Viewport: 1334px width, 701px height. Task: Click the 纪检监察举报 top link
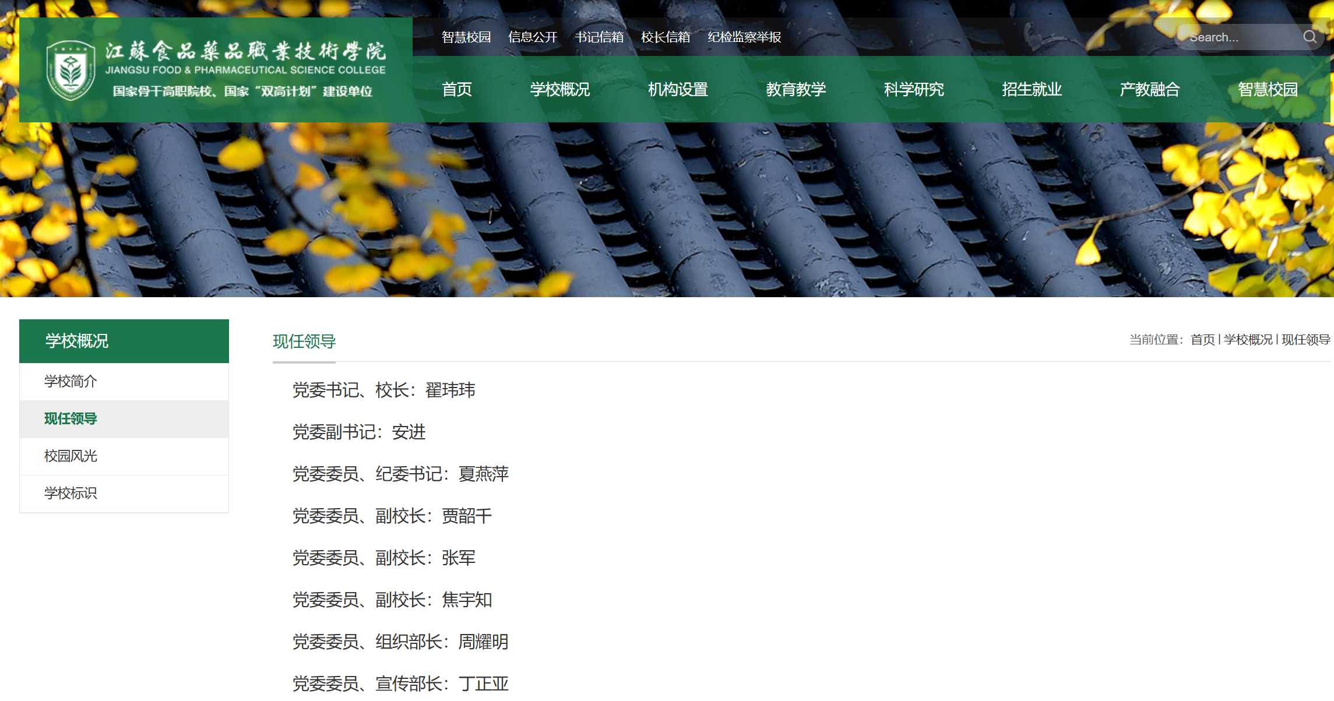point(744,37)
